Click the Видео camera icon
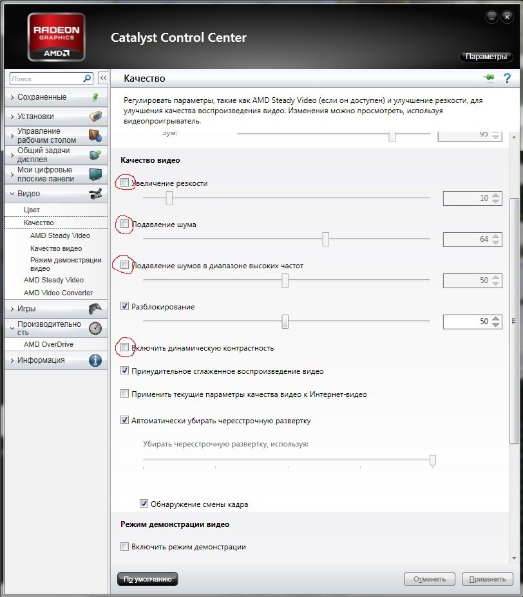The height and width of the screenshot is (597, 523). point(95,194)
